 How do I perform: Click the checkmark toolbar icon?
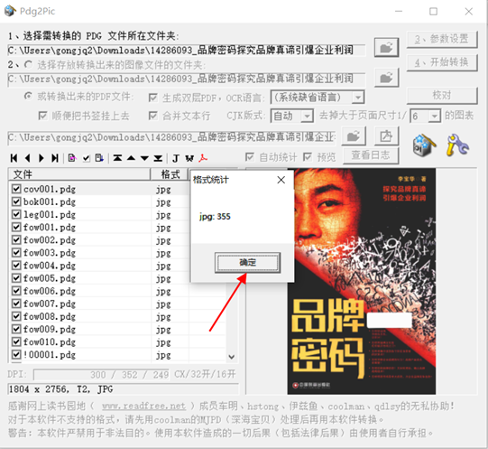coord(87,158)
